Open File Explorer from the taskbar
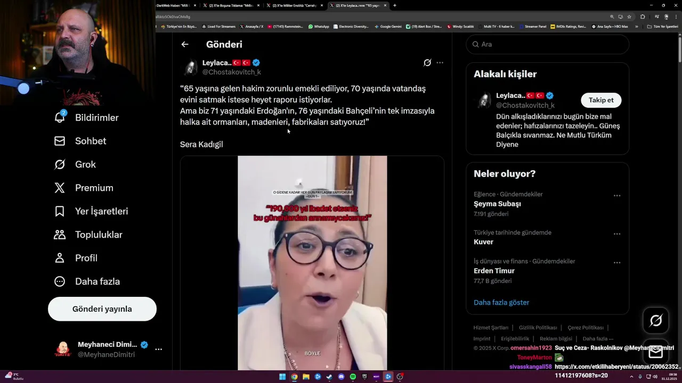This screenshot has height=383, width=682. click(x=306, y=377)
